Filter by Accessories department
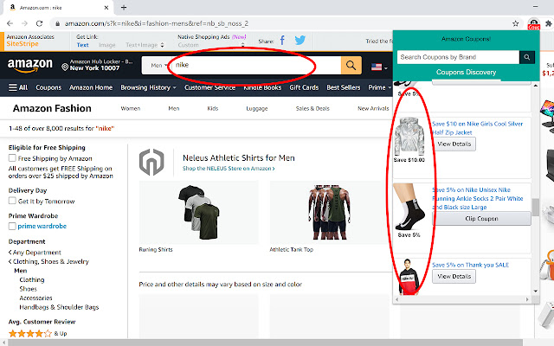554x346 pixels. click(x=35, y=298)
